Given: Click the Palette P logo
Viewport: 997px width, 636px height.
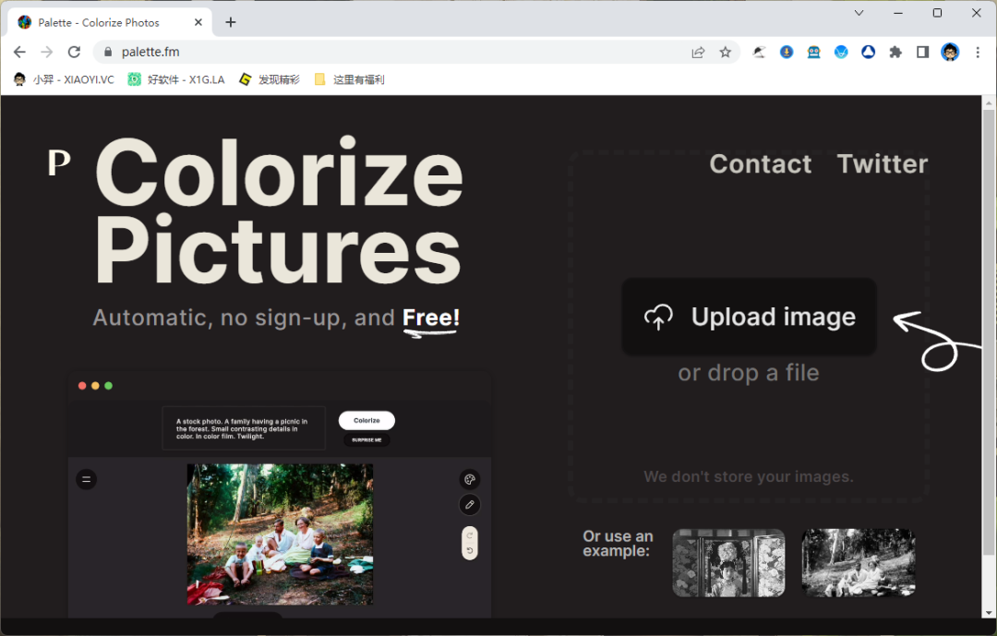Looking at the screenshot, I should coord(59,163).
